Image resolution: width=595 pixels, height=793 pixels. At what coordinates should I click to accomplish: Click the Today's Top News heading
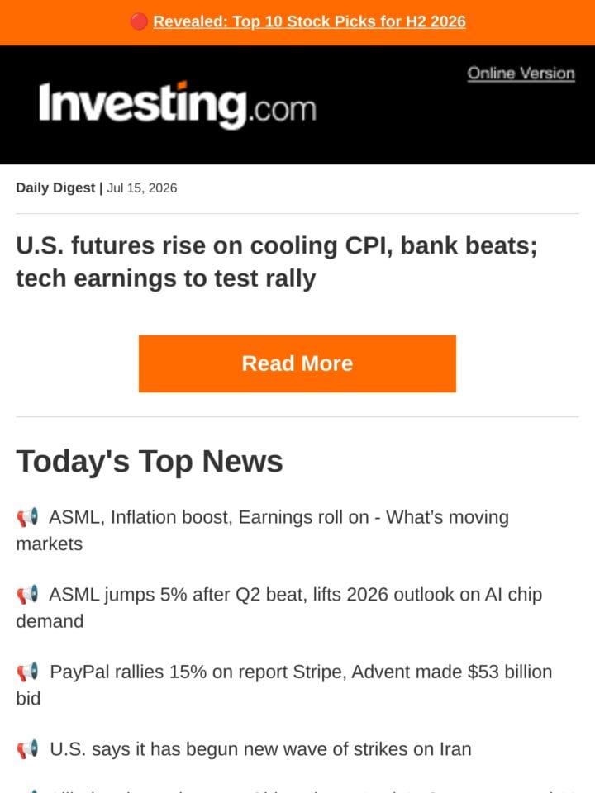[150, 461]
